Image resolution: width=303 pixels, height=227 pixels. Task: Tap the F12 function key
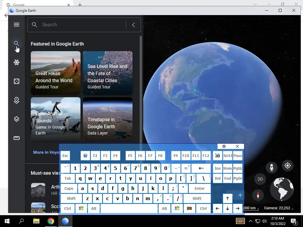[206, 155]
